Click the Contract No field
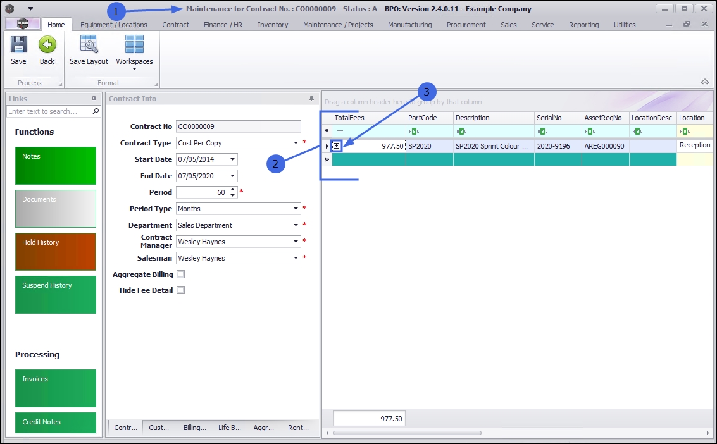The width and height of the screenshot is (717, 444). tap(238, 126)
